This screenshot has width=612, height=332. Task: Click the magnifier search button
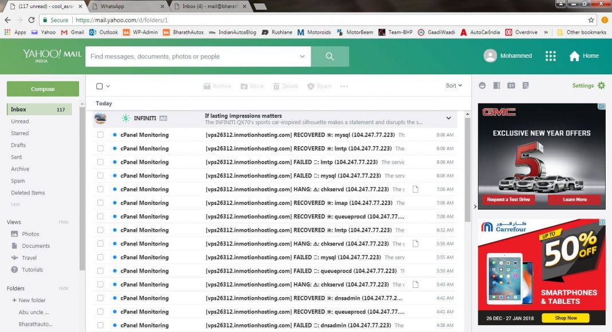tap(329, 56)
